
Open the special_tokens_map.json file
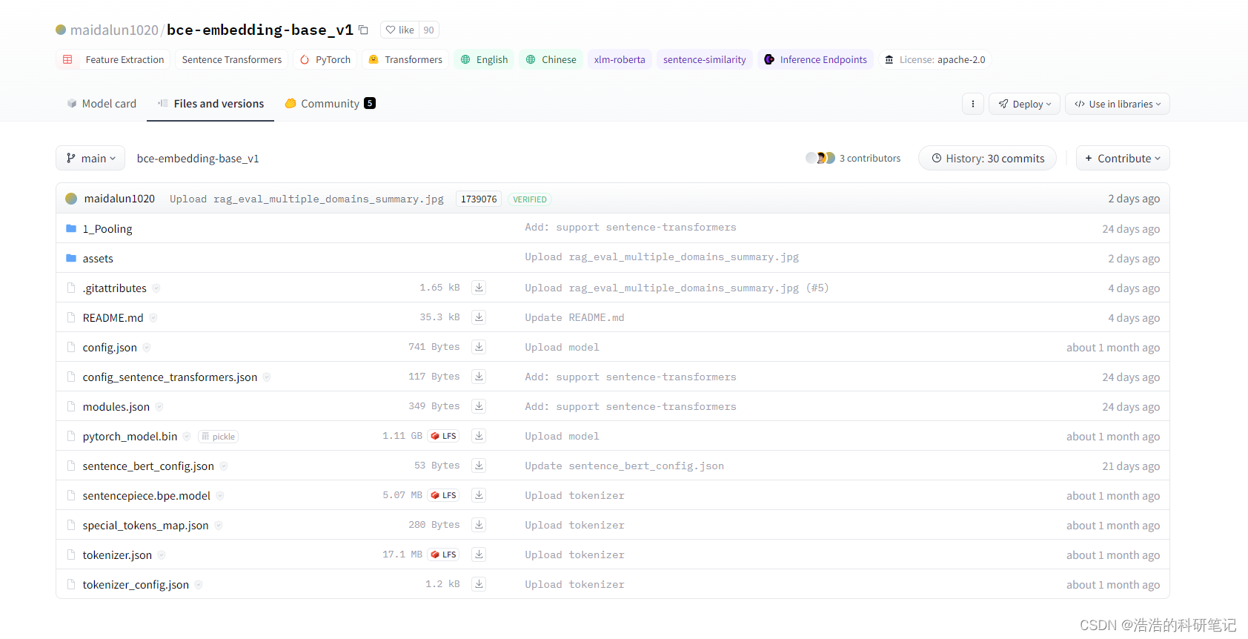click(146, 525)
